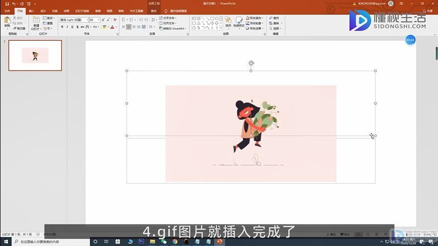
Task: Expand the shapes gallery more arrow
Action: coord(221,28)
